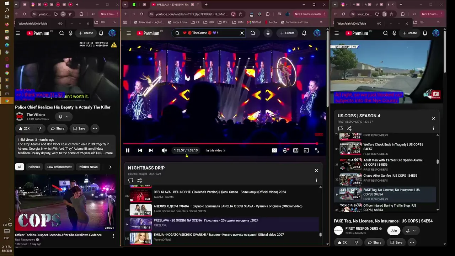Share The Villains video in left window
This screenshot has width=455, height=256.
click(x=57, y=128)
